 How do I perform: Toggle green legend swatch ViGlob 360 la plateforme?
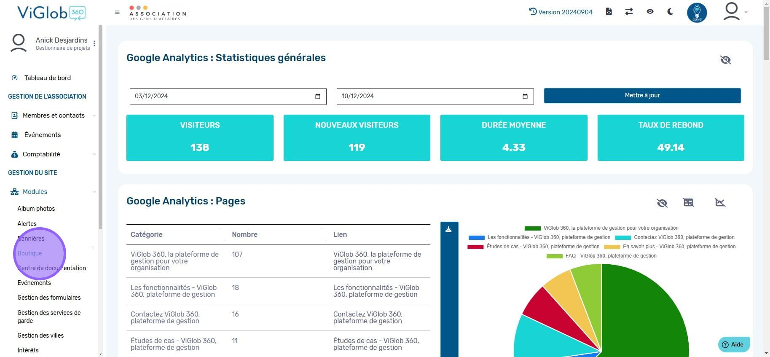[532, 228]
